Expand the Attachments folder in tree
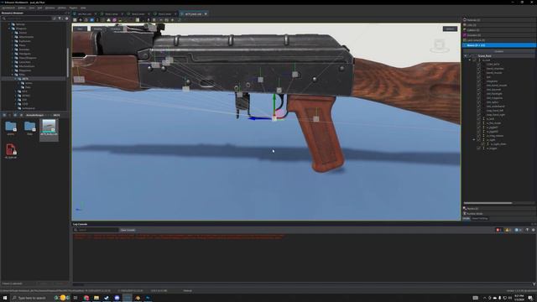Image resolution: width=537 pixels, height=302 pixels. (x=13, y=37)
